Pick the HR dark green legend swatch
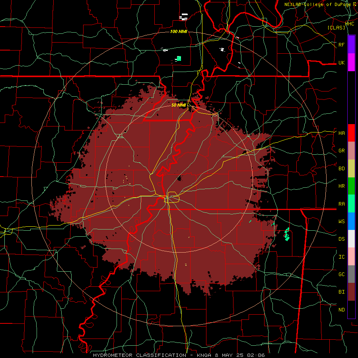Image resolution: width=358 pixels, height=358 pixels. click(351, 186)
